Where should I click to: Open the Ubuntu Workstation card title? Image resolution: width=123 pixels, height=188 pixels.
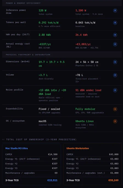[78, 148]
